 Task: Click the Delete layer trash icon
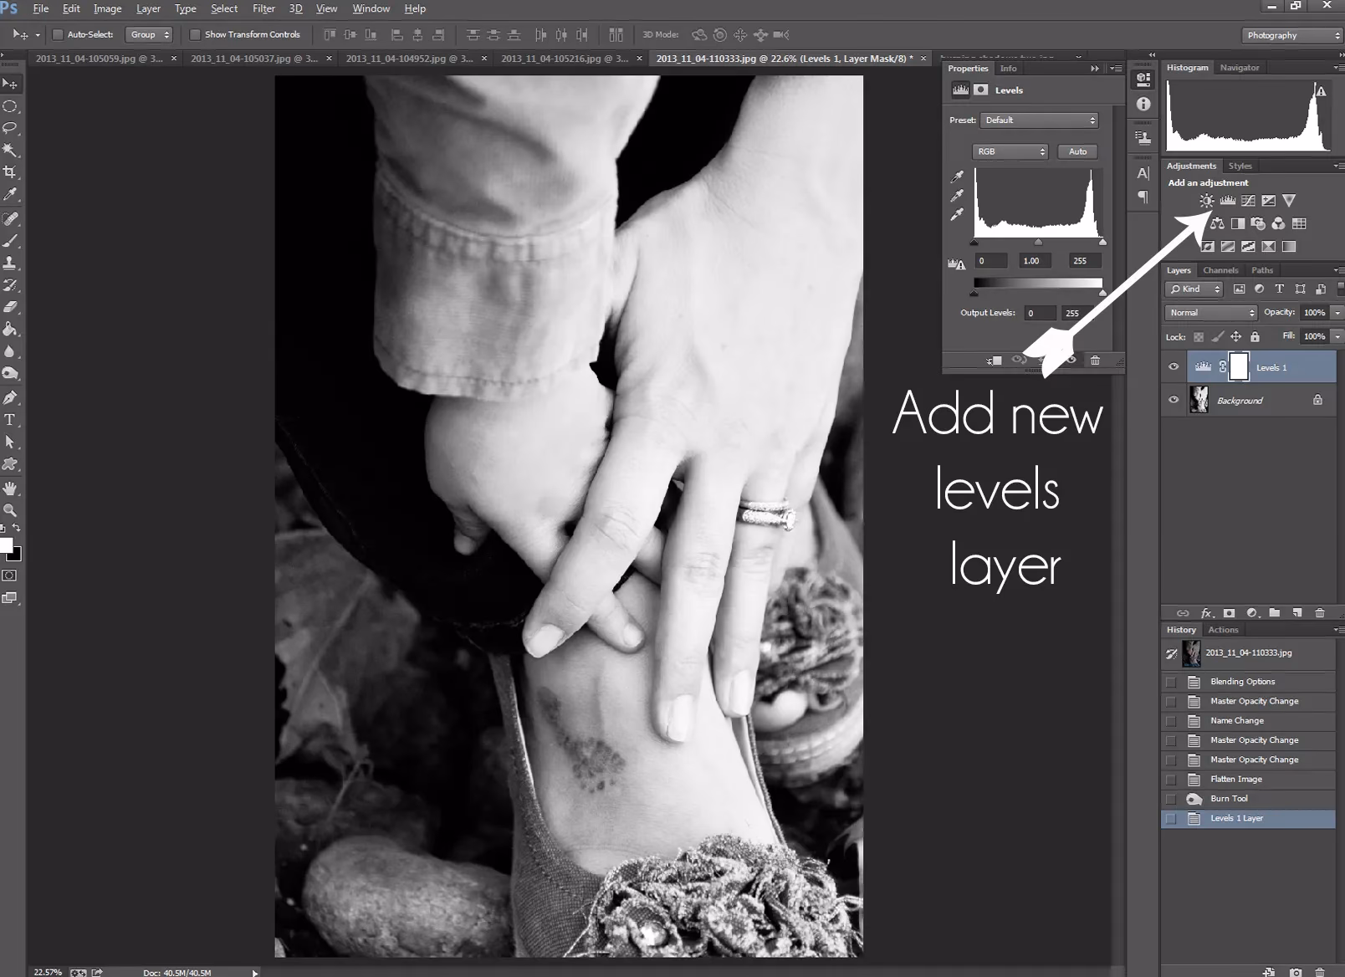pos(1320,613)
